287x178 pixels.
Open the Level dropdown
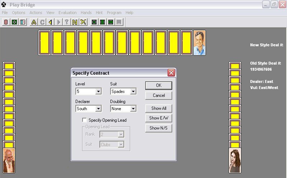click(x=98, y=92)
